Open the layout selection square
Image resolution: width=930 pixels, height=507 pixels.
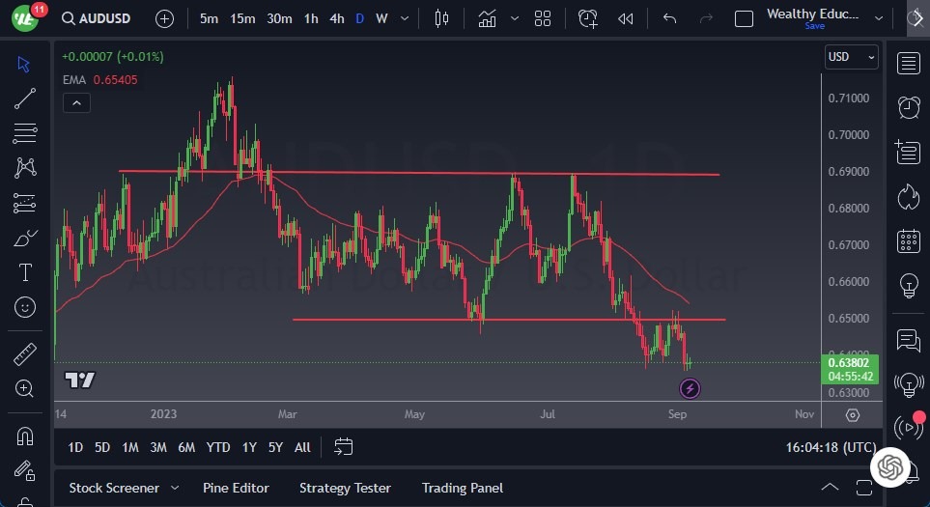coord(744,19)
